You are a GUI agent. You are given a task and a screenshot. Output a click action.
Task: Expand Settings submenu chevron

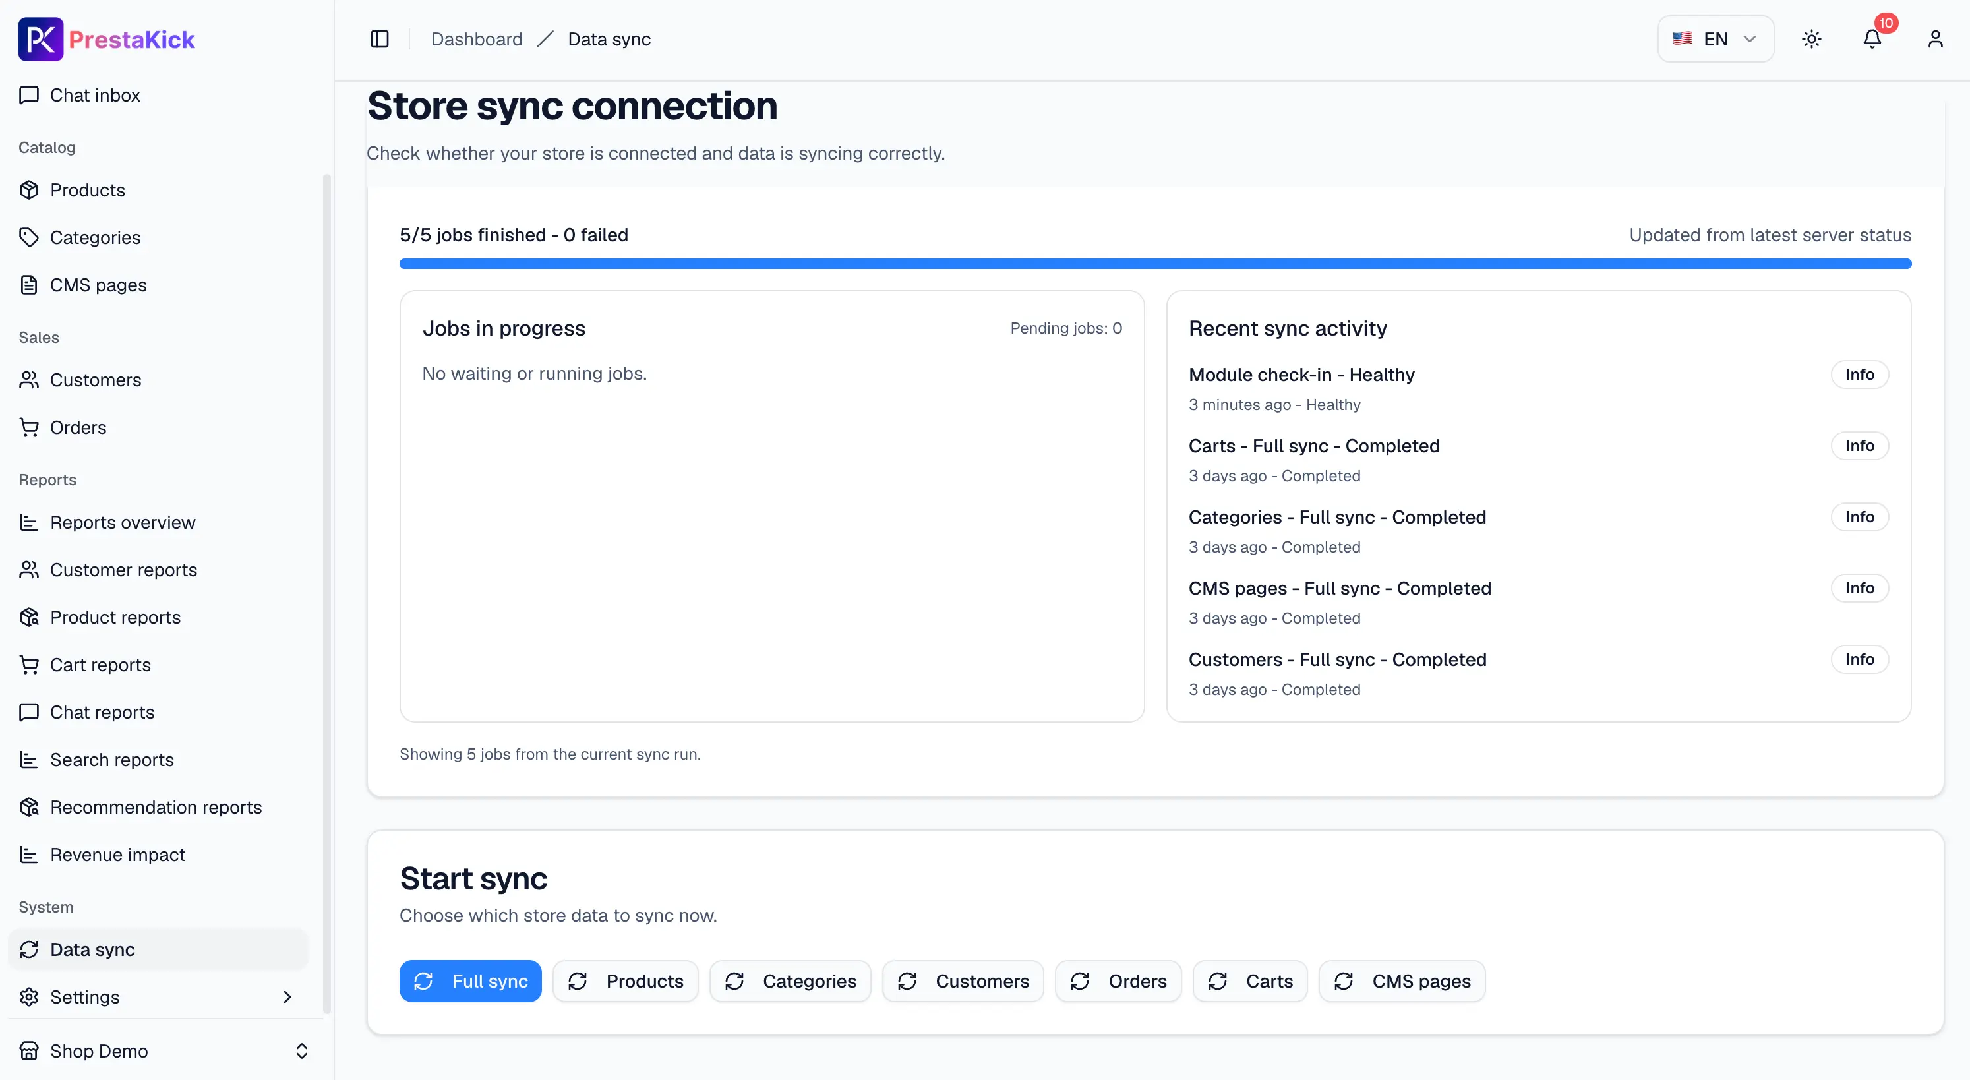click(287, 997)
